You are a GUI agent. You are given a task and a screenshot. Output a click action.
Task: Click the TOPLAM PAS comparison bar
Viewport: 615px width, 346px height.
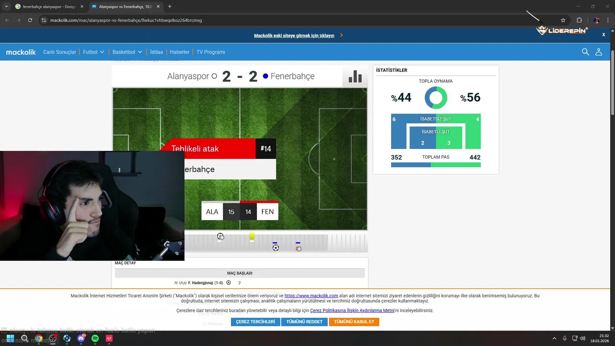tap(436, 165)
